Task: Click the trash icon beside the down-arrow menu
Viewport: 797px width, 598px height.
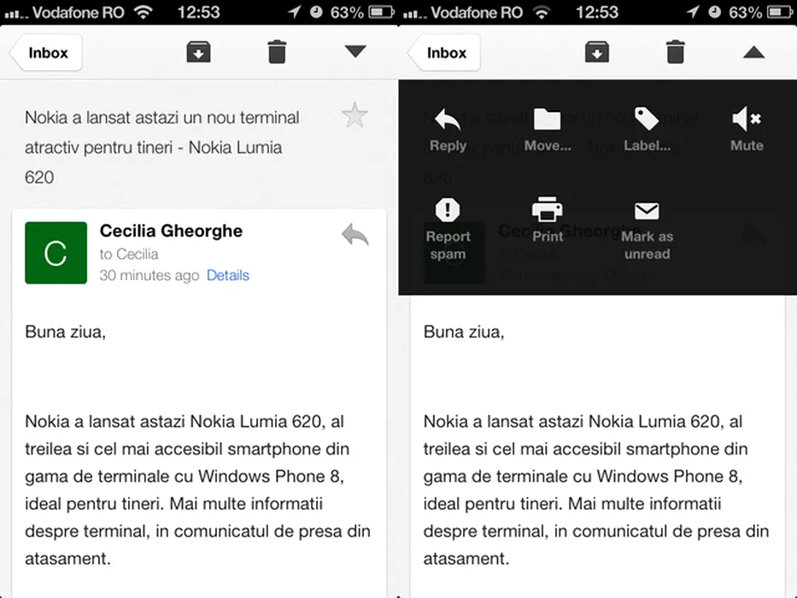Action: (x=277, y=52)
